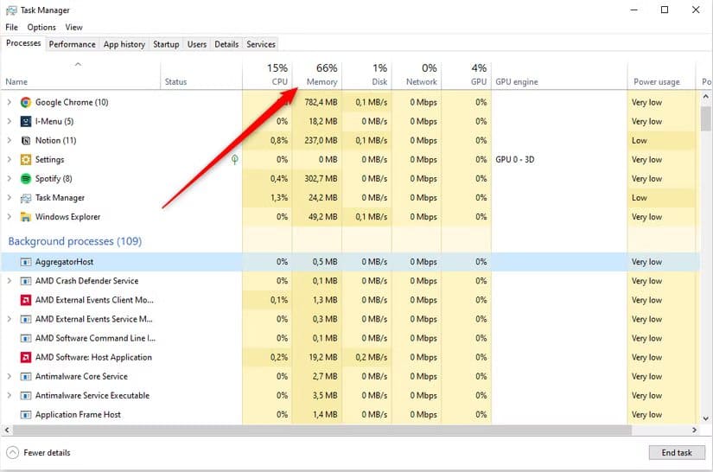Click the Google Chrome process icon
The height and width of the screenshot is (472, 713).
(x=25, y=102)
